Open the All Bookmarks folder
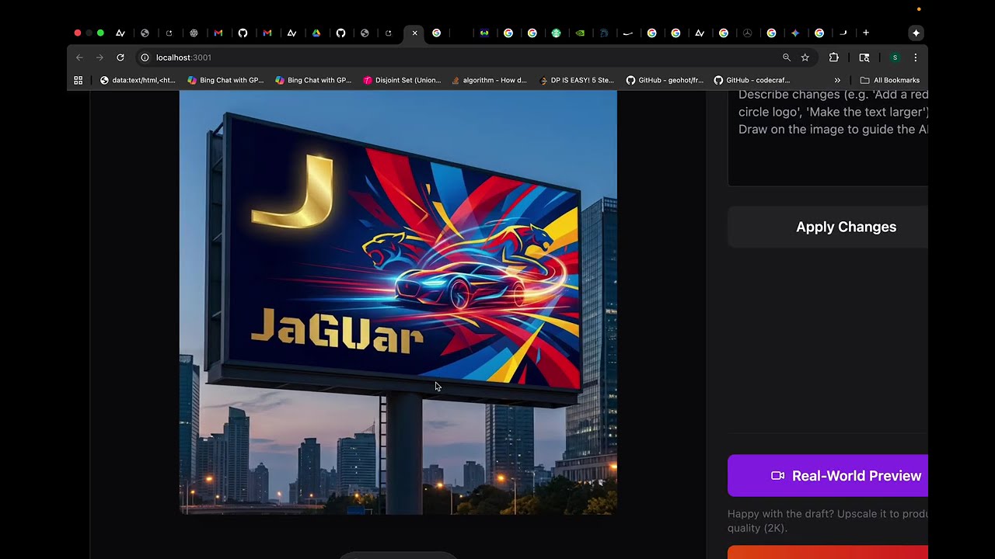This screenshot has height=559, width=995. coord(889,80)
